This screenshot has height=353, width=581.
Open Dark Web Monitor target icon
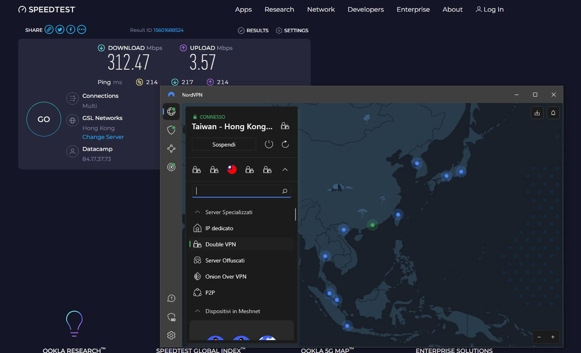click(171, 167)
